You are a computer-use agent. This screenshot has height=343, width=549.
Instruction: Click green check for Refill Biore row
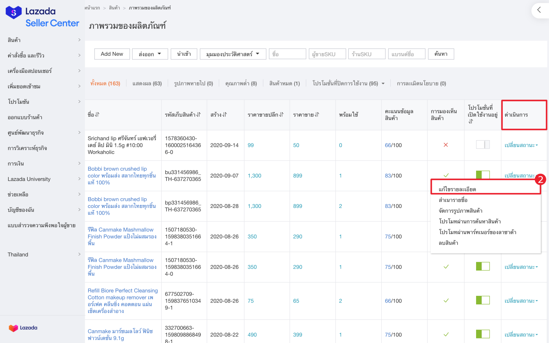446,301
